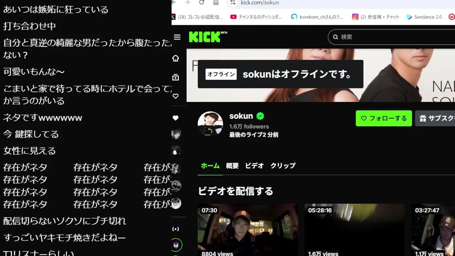Open third followed channel avatar in sidebar
Screen dimensions: 455x256
(x=176, y=168)
